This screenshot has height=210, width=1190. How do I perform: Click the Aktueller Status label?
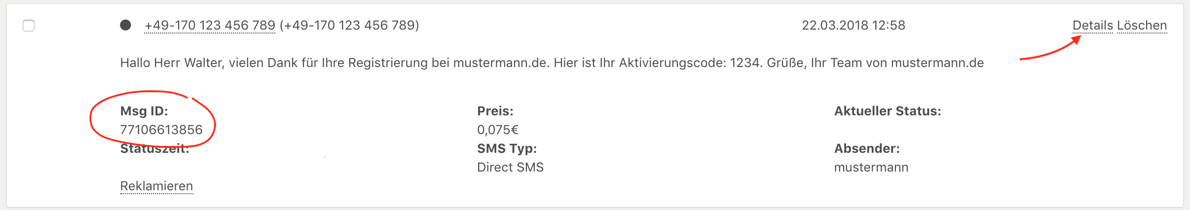(x=887, y=111)
